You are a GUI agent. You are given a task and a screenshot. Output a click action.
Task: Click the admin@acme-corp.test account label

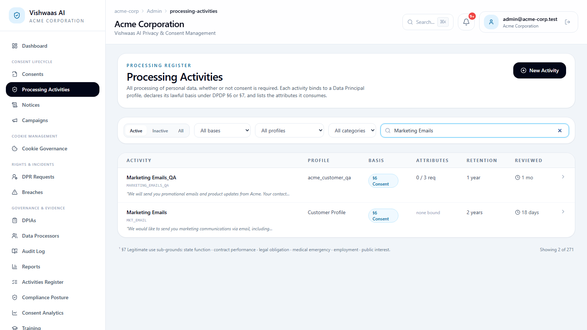(x=530, y=19)
